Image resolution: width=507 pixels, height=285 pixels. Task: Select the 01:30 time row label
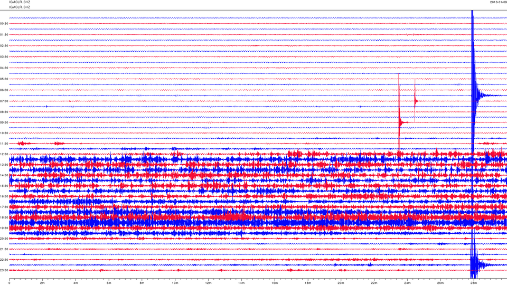4,35
